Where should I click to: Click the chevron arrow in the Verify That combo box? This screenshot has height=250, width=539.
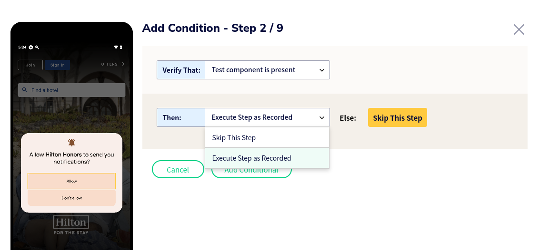tap(322, 70)
